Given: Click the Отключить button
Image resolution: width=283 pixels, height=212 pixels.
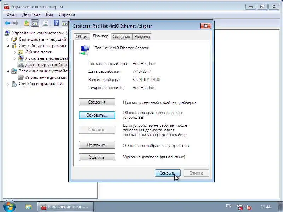Looking at the screenshot, I should [x=97, y=145].
